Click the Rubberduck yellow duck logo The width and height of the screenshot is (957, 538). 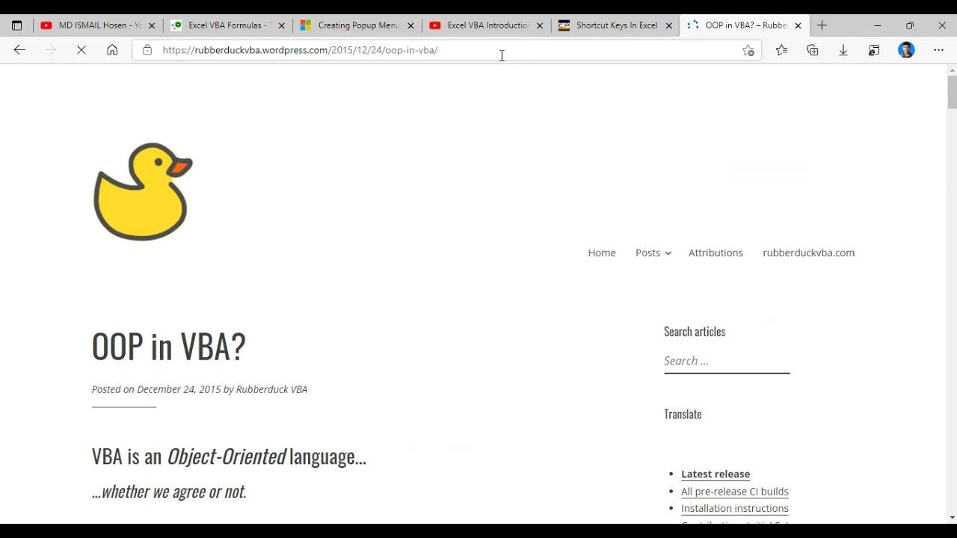tap(143, 191)
